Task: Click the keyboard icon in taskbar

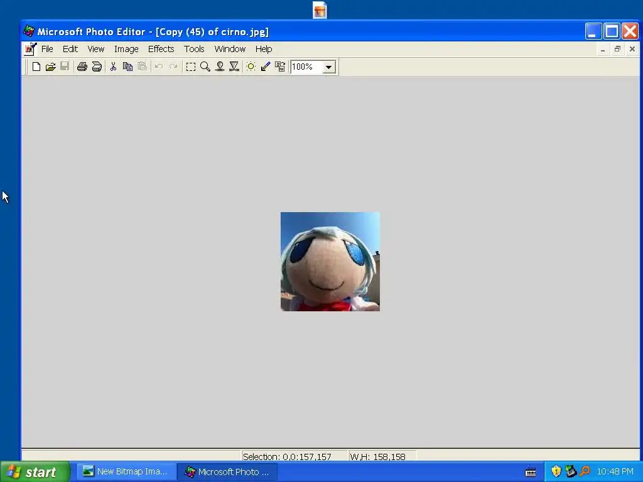Action: [531, 472]
